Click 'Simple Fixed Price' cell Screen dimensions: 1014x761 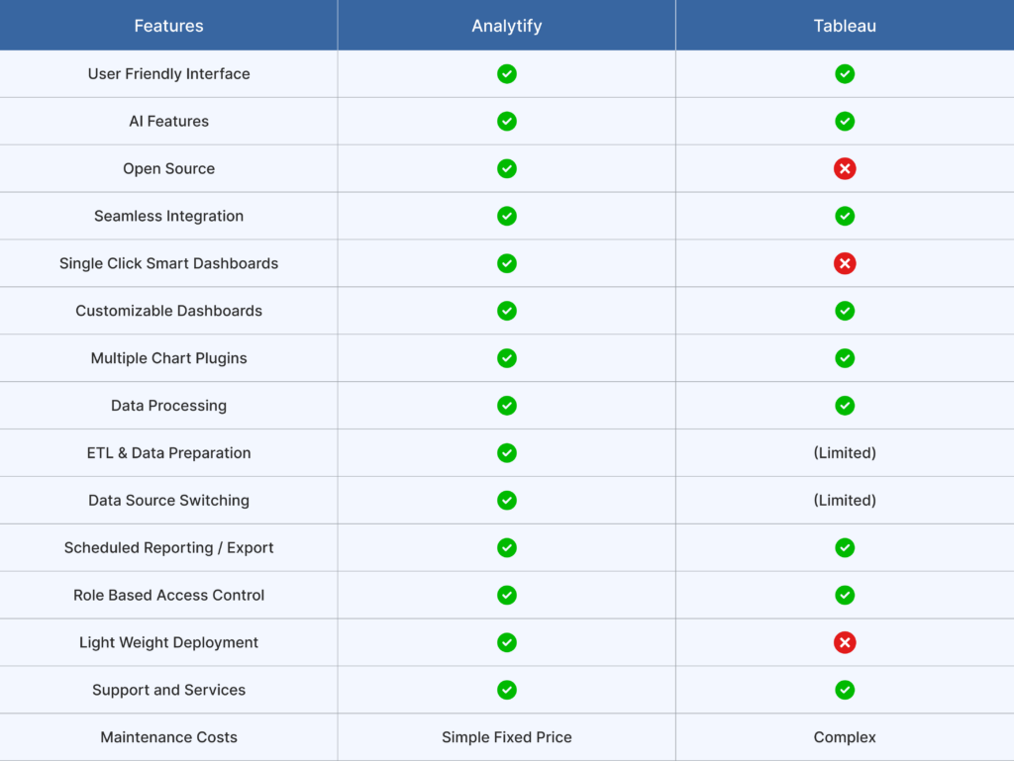click(507, 737)
